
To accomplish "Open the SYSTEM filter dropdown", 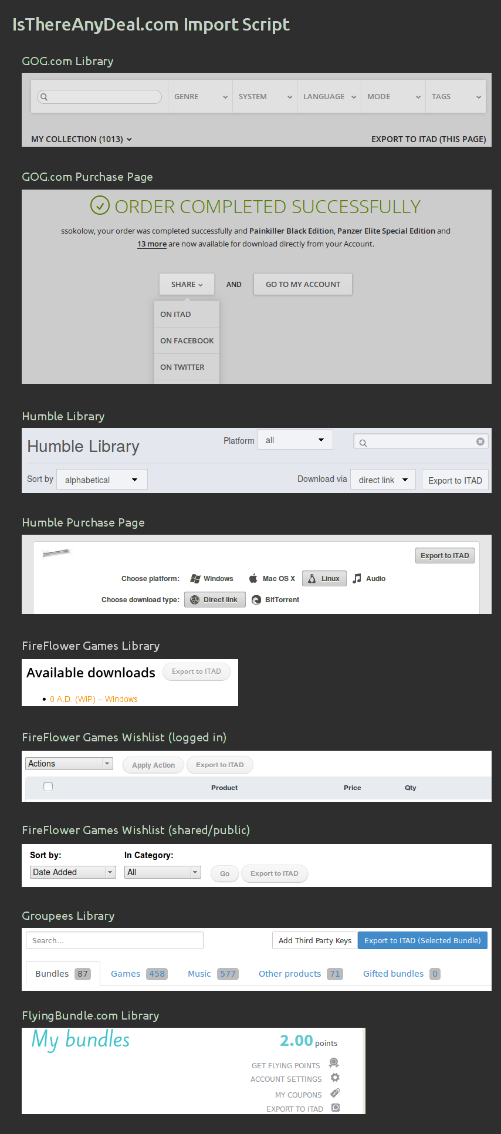I will tap(265, 97).
